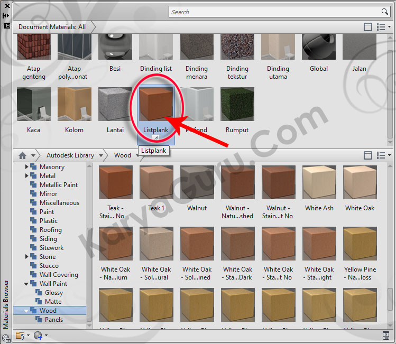Expand the Stone category tree node
Screen dimensions: 396x344
(x=27, y=257)
